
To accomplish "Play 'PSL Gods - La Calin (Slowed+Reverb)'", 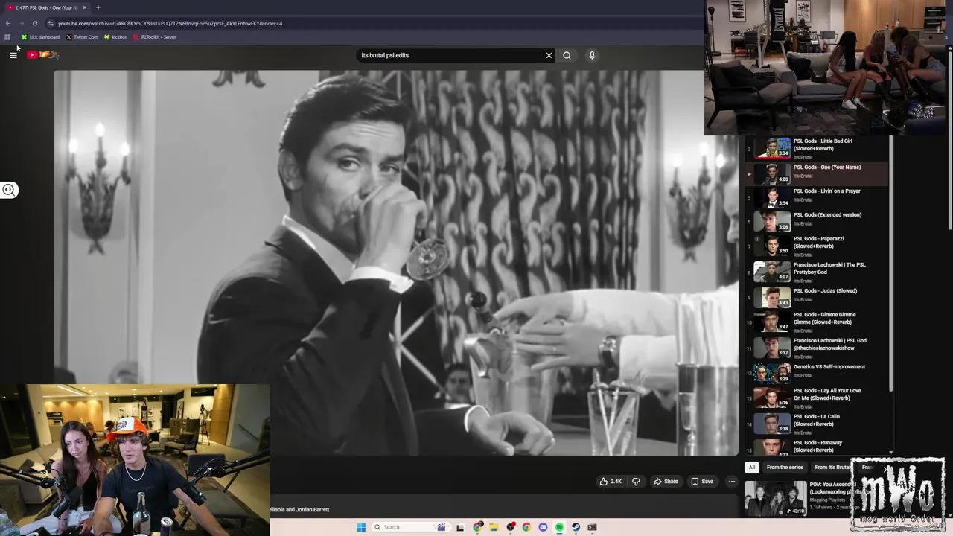I will [817, 424].
